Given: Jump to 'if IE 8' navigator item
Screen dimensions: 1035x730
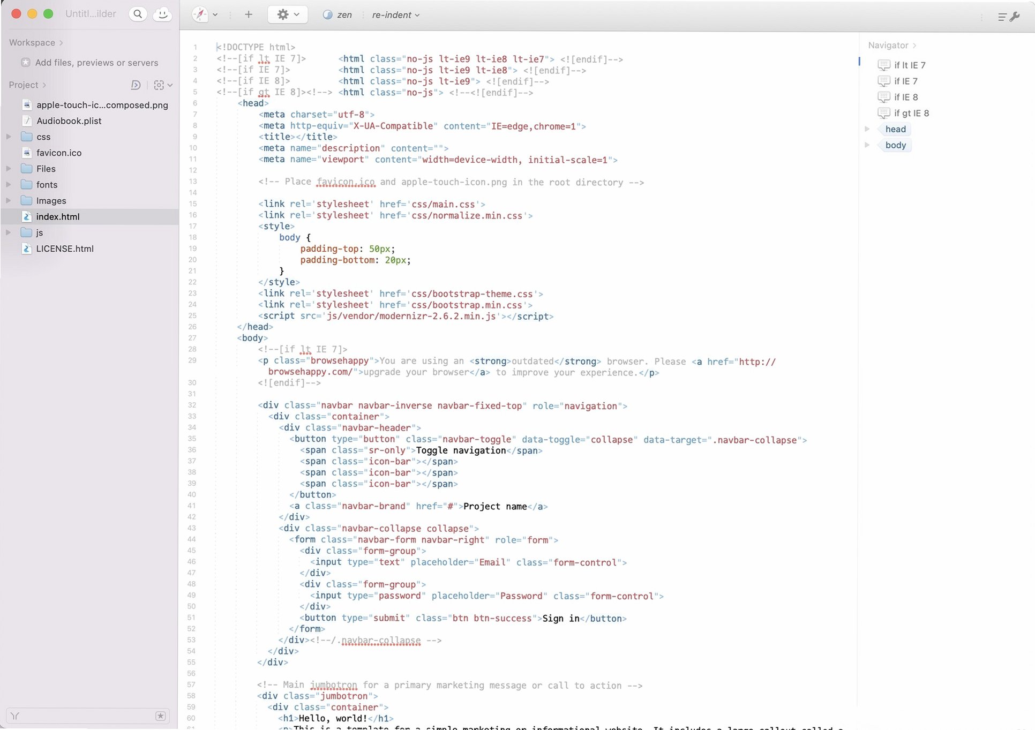Looking at the screenshot, I should tap(906, 97).
